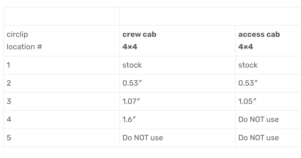Click circlip location number 5
This screenshot has height=158, width=301.
pyautogui.click(x=9, y=138)
